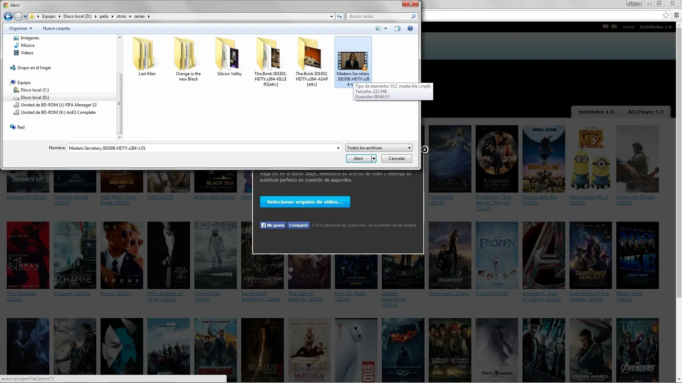Open the Orange is the new Black folder
This screenshot has height=383, width=682.
pos(188,59)
